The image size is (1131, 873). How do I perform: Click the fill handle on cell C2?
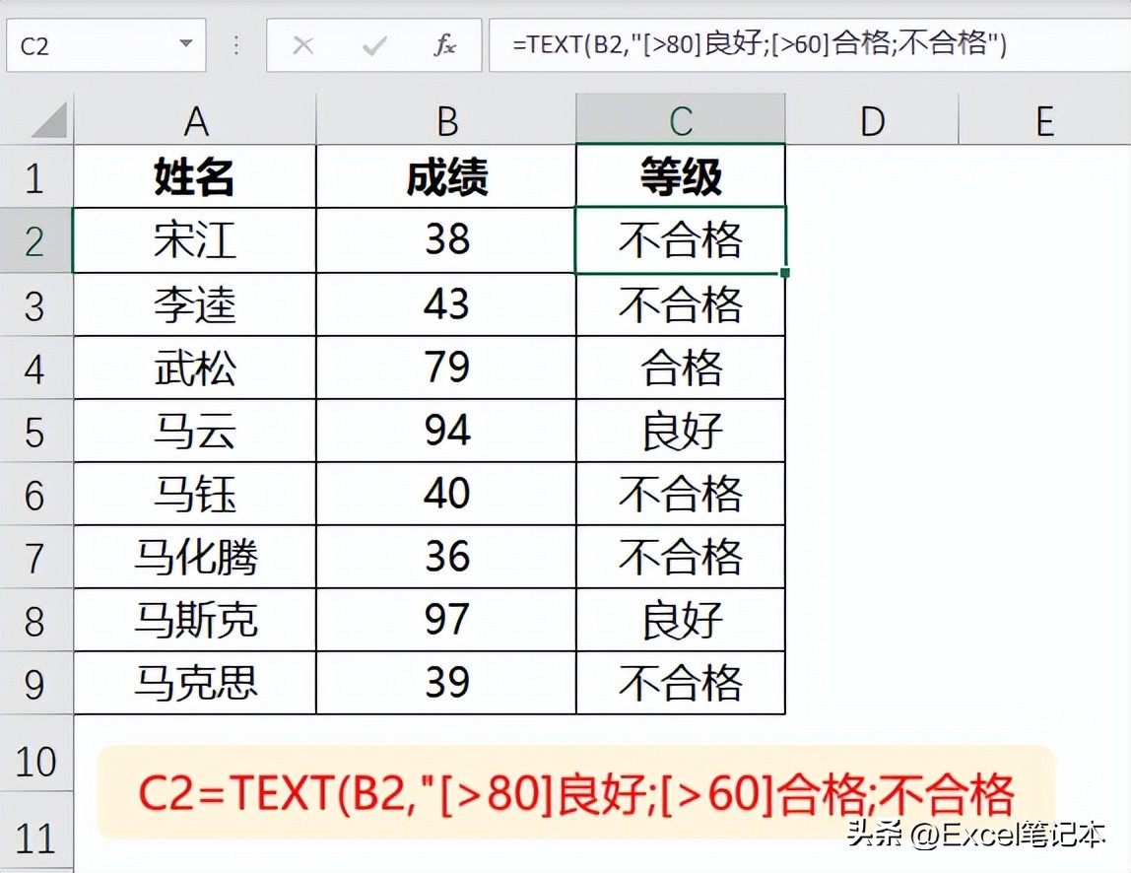(x=784, y=274)
